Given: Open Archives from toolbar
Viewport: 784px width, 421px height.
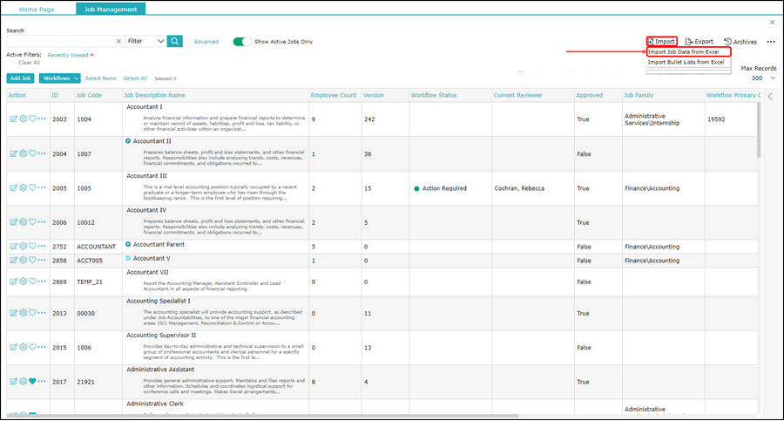Looking at the screenshot, I should (740, 42).
